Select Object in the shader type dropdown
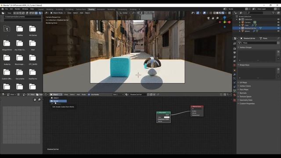 (x=58, y=98)
